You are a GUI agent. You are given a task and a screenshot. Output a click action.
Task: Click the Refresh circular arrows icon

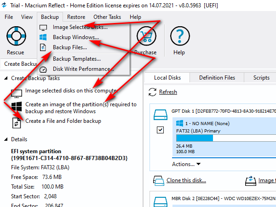click(x=152, y=92)
